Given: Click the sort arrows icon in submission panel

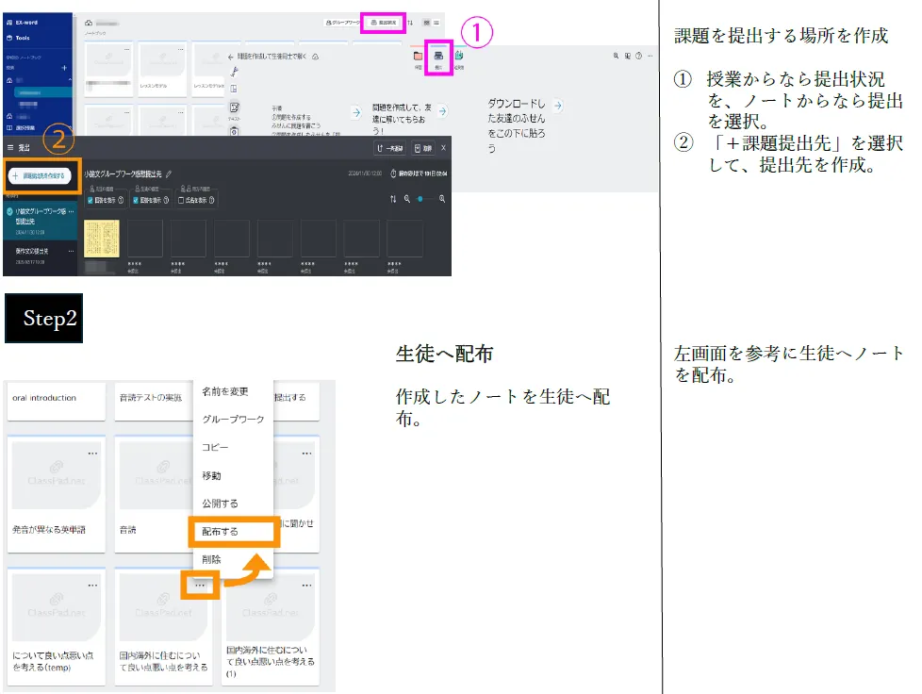Looking at the screenshot, I should tap(393, 199).
